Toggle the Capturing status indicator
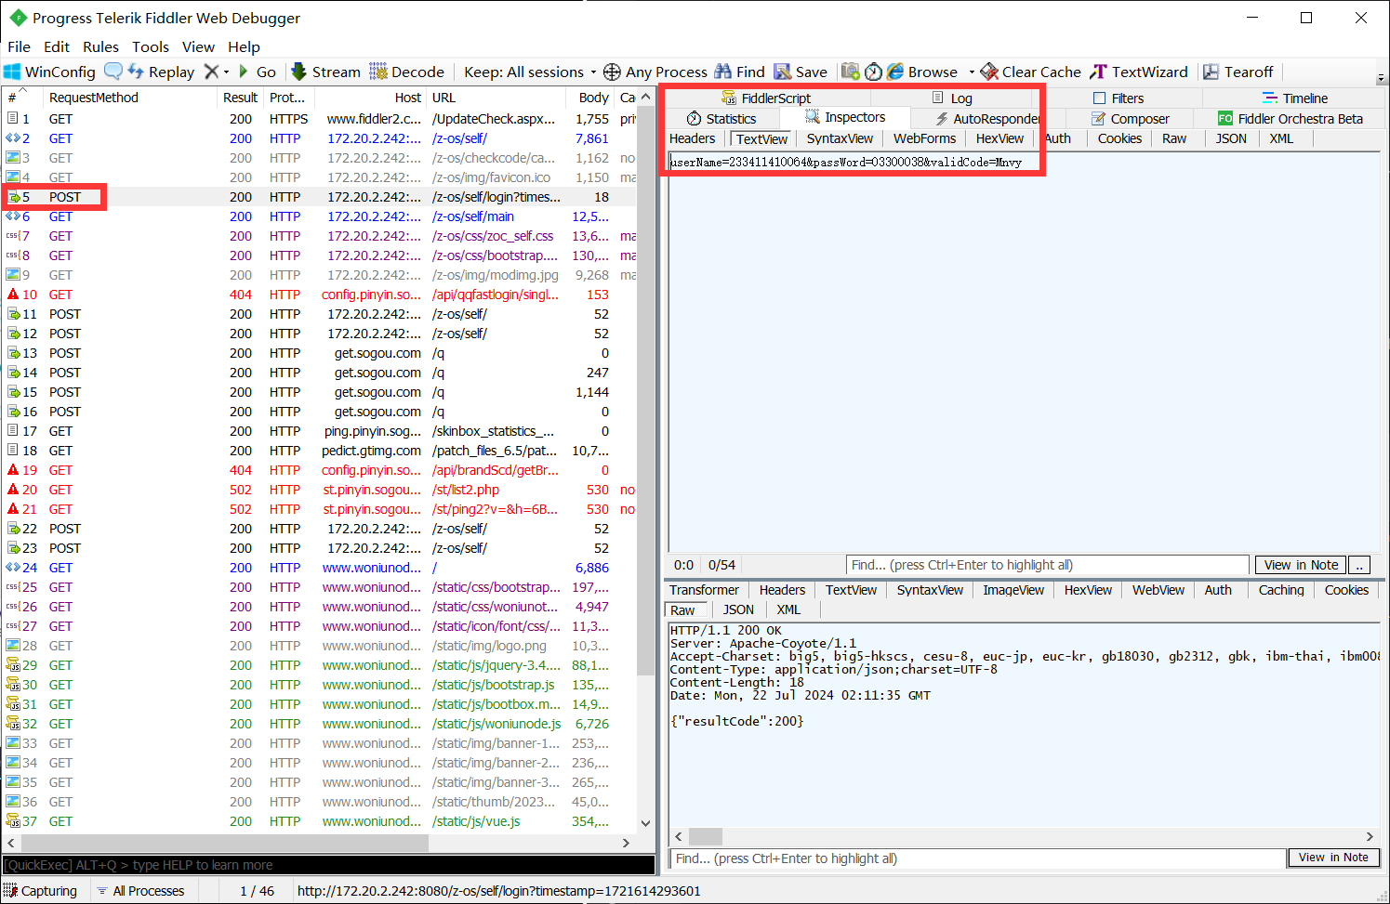Image resolution: width=1390 pixels, height=904 pixels. click(x=40, y=891)
